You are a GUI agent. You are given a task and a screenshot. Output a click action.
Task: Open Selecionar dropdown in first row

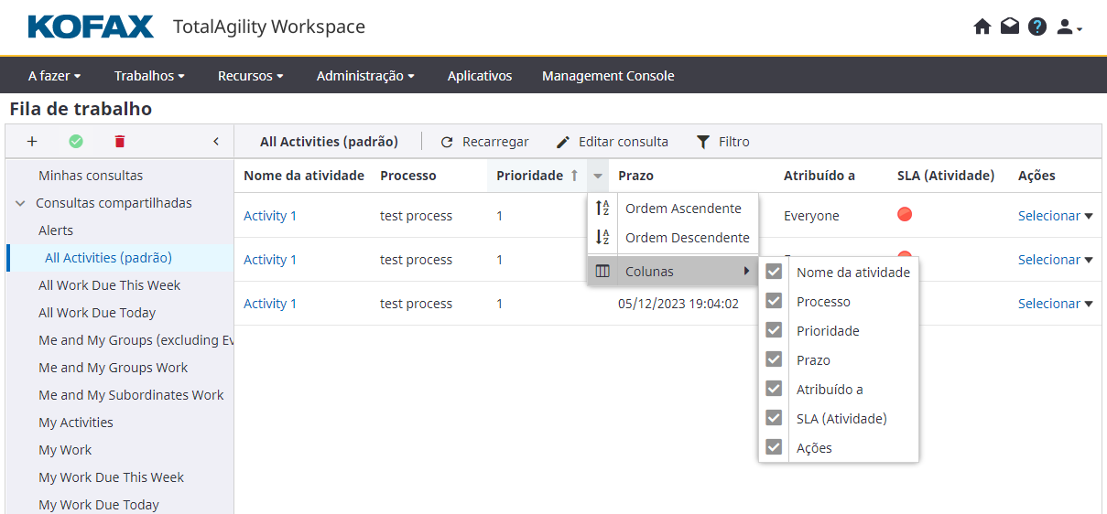[1055, 216]
